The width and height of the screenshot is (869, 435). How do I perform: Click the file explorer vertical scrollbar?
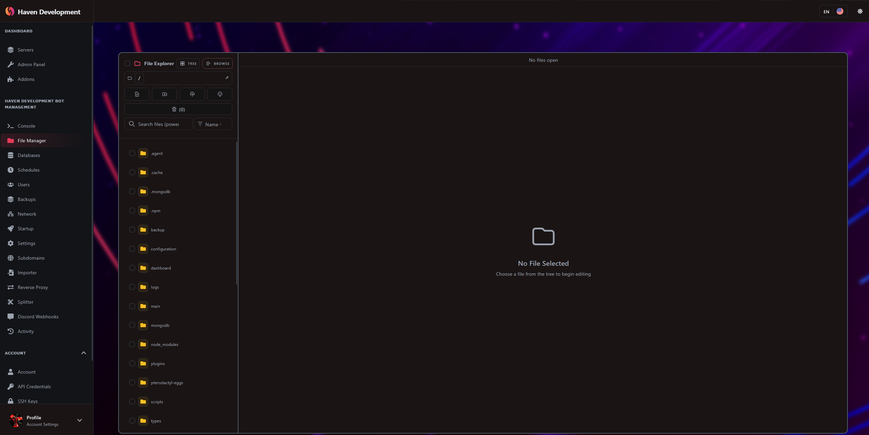pyautogui.click(x=237, y=213)
